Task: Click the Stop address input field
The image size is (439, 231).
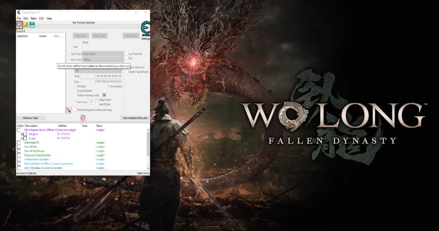Action: (101, 81)
